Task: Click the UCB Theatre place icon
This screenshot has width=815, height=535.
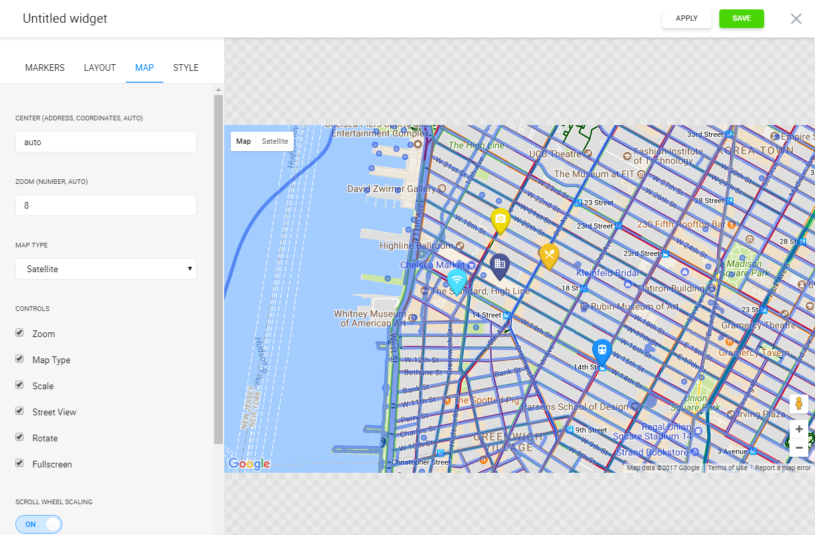Action: point(588,154)
